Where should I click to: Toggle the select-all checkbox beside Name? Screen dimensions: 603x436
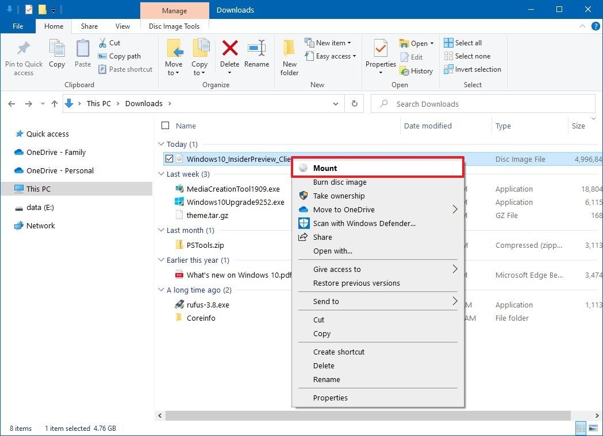(166, 126)
